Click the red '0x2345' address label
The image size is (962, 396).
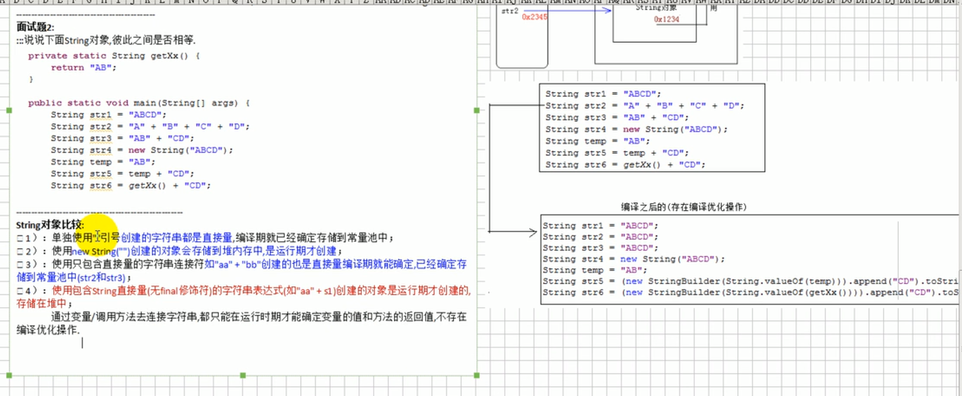click(x=534, y=17)
